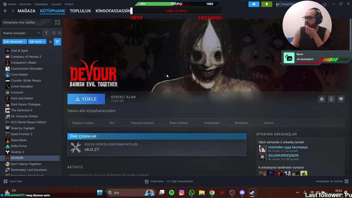Show DEVOUR game info icon
The image size is (352, 198).
coord(331,99)
